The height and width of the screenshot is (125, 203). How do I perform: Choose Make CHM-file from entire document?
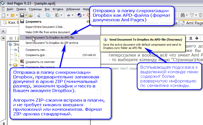[60, 32]
